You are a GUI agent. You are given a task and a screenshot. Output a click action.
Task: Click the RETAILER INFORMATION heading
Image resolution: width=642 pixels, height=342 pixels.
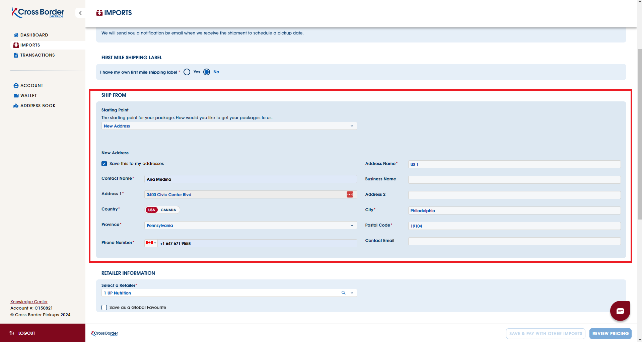pyautogui.click(x=128, y=273)
